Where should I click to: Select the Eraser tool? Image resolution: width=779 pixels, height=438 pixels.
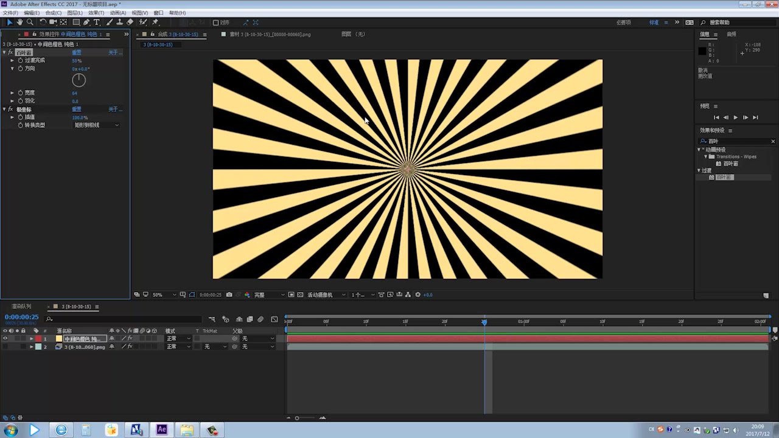point(130,22)
